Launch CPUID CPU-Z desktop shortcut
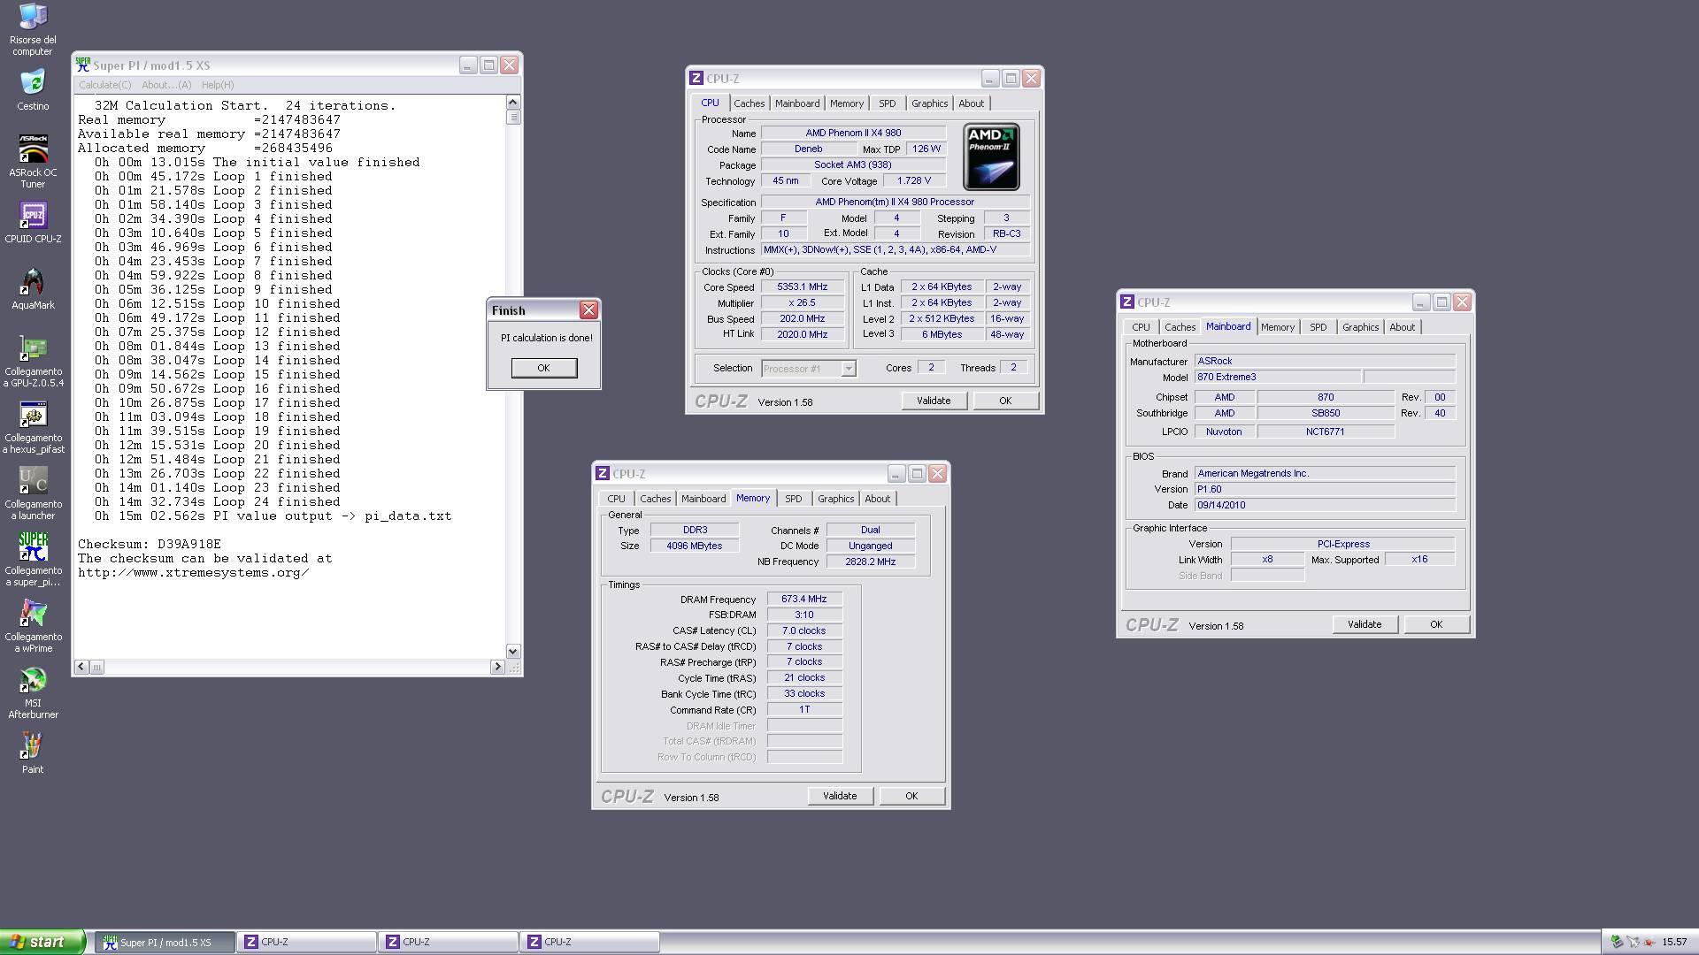 pyautogui.click(x=33, y=222)
